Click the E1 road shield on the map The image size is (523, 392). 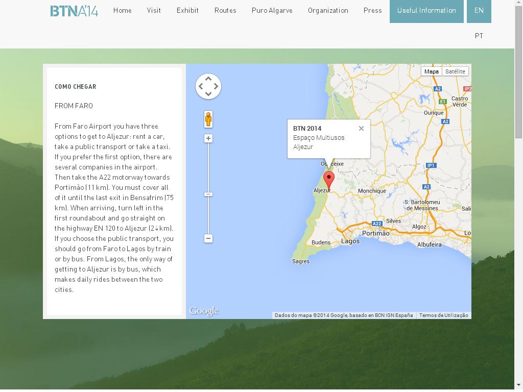(x=443, y=102)
